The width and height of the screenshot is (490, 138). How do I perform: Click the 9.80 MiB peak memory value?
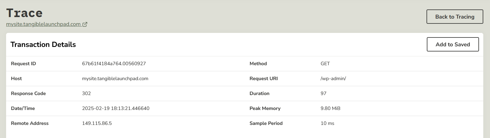[330, 108]
